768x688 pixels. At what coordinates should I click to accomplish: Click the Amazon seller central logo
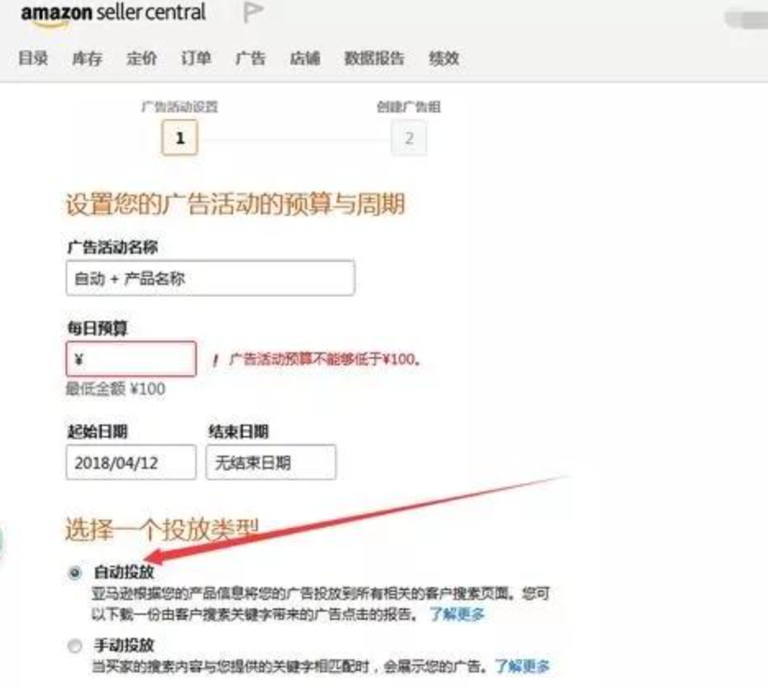[x=113, y=14]
